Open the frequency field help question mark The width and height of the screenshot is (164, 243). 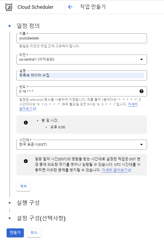click(142, 91)
